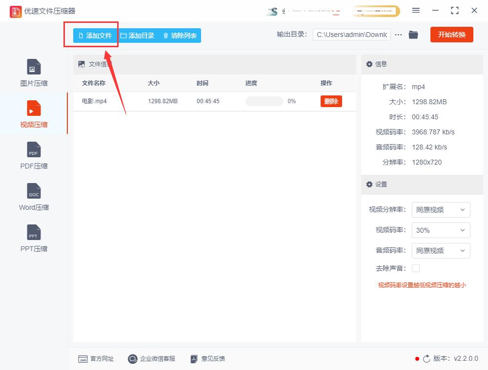Screen dimensions: 488x370
Task: Switch to PDF压缩 mode
Action: click(33, 155)
